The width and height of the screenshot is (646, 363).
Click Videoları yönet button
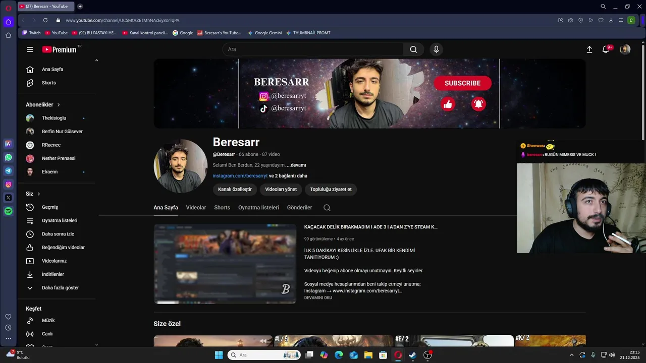click(281, 190)
